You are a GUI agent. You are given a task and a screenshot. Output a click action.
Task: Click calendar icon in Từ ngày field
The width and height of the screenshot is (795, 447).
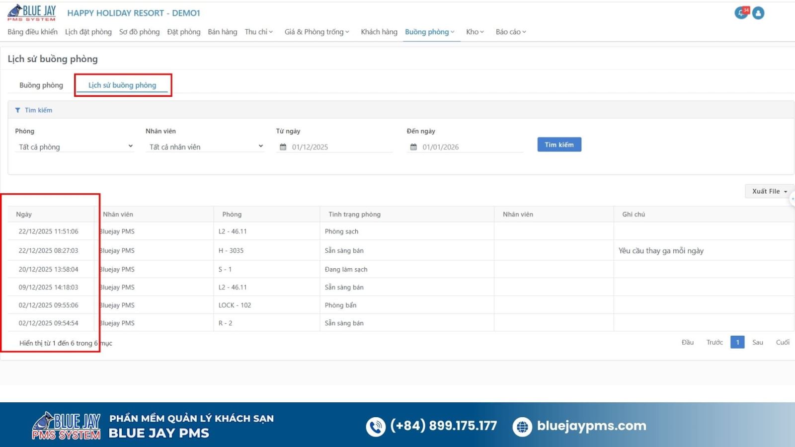pyautogui.click(x=283, y=147)
